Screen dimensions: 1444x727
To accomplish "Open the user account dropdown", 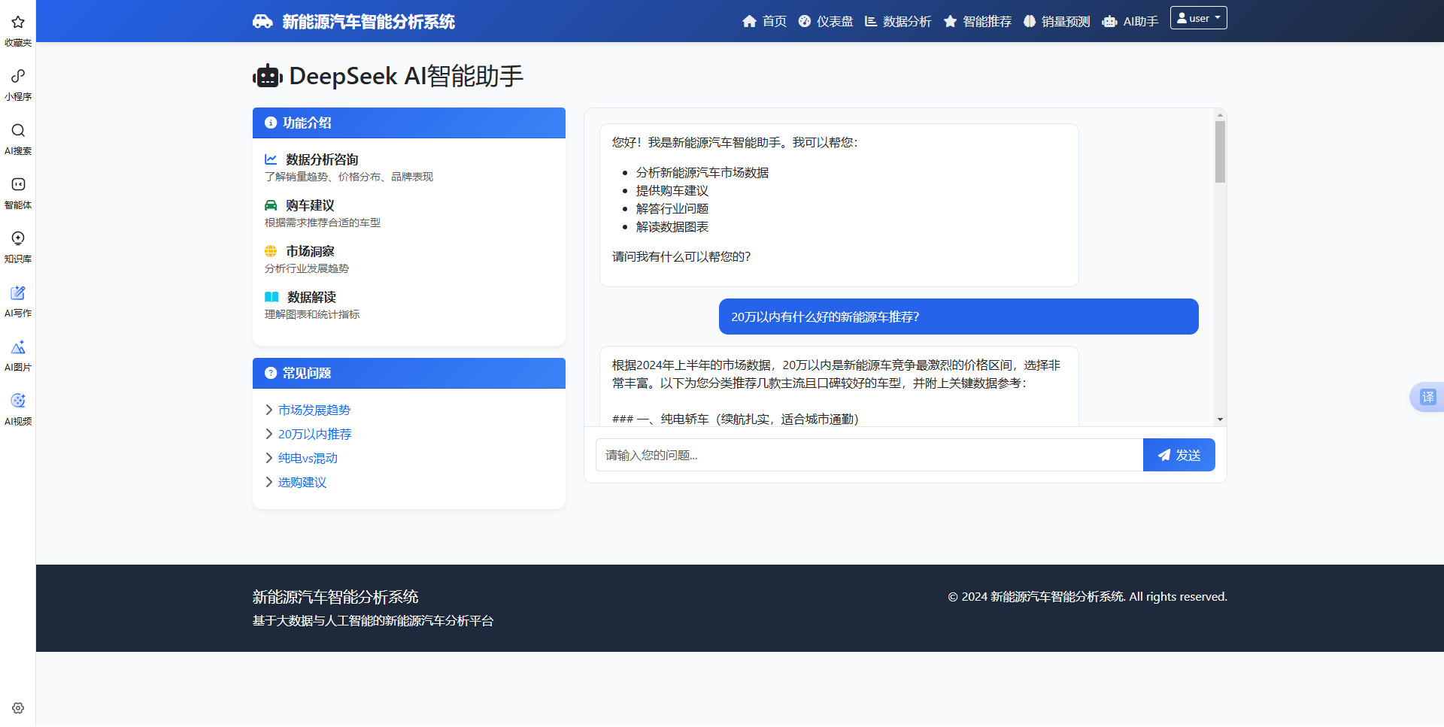I will point(1198,18).
